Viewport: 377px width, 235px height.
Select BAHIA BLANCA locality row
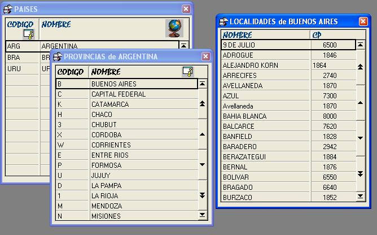point(288,116)
